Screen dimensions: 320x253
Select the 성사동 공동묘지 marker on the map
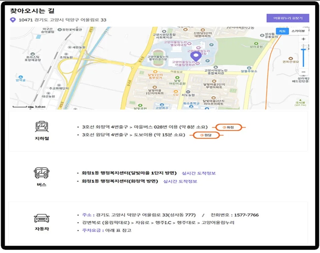pyautogui.click(x=262, y=36)
